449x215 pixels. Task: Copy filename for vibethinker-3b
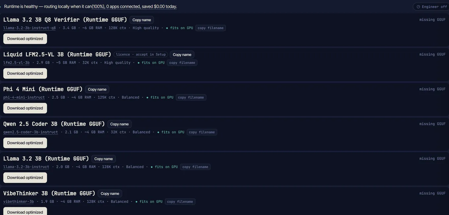(180, 202)
